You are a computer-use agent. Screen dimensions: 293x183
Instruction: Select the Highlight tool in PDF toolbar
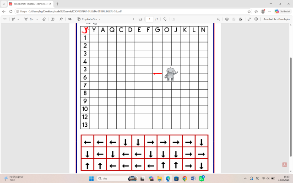[x=13, y=19]
